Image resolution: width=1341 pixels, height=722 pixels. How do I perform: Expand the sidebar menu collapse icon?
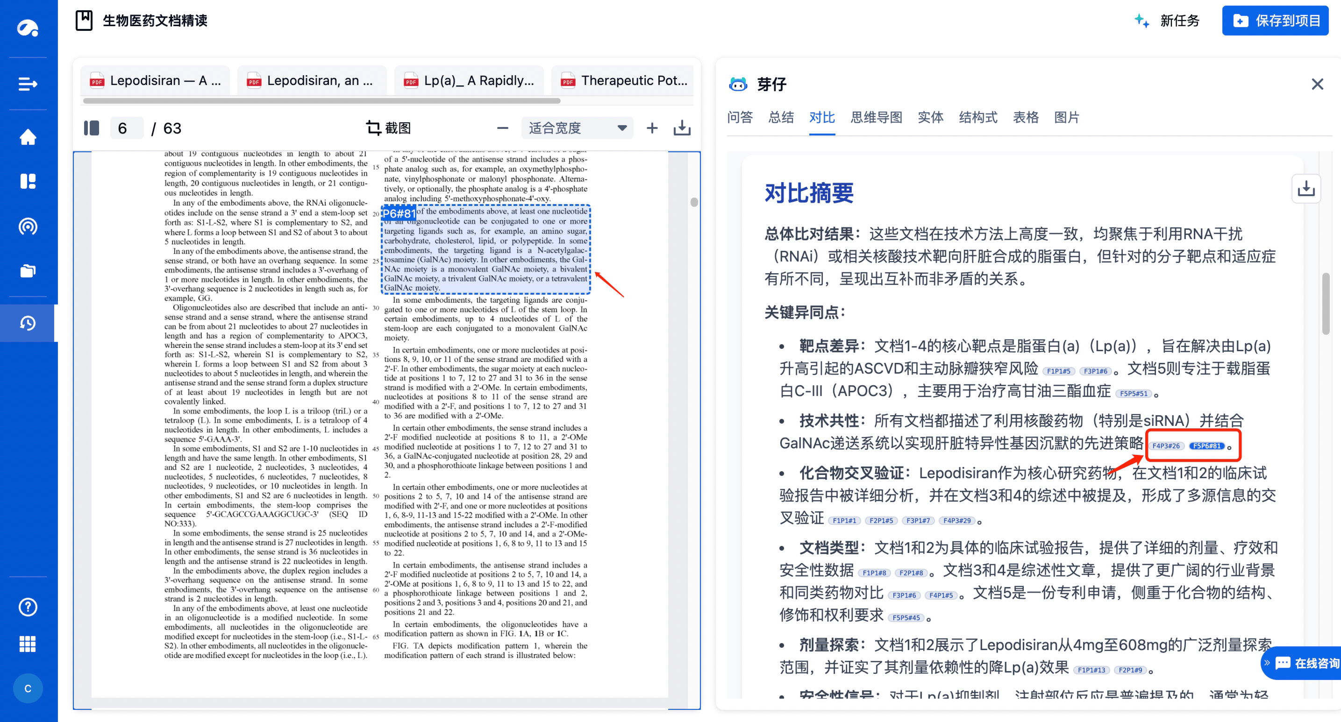coord(28,84)
